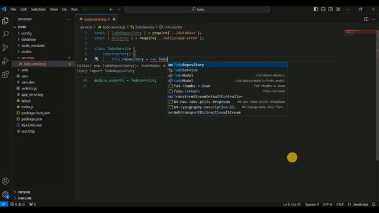Screen dimensions: 379x213
Task: Open the .env.dev file
Action: (x=43, y=82)
